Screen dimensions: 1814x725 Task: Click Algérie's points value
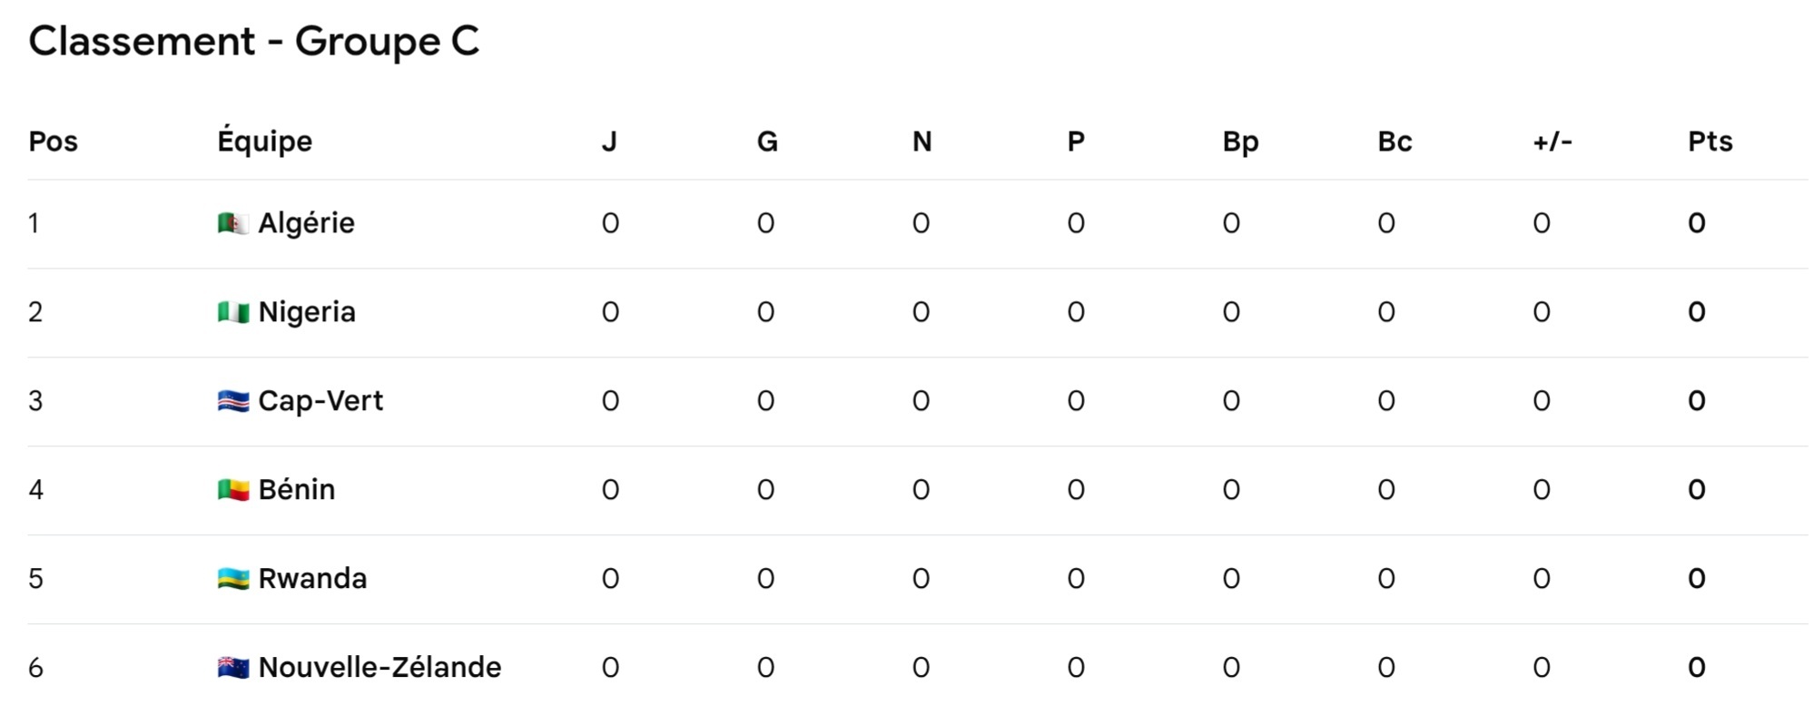(1696, 223)
